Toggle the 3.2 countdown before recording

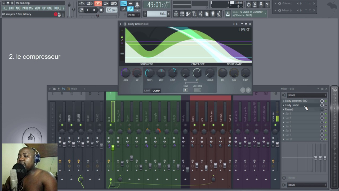click(x=98, y=3)
